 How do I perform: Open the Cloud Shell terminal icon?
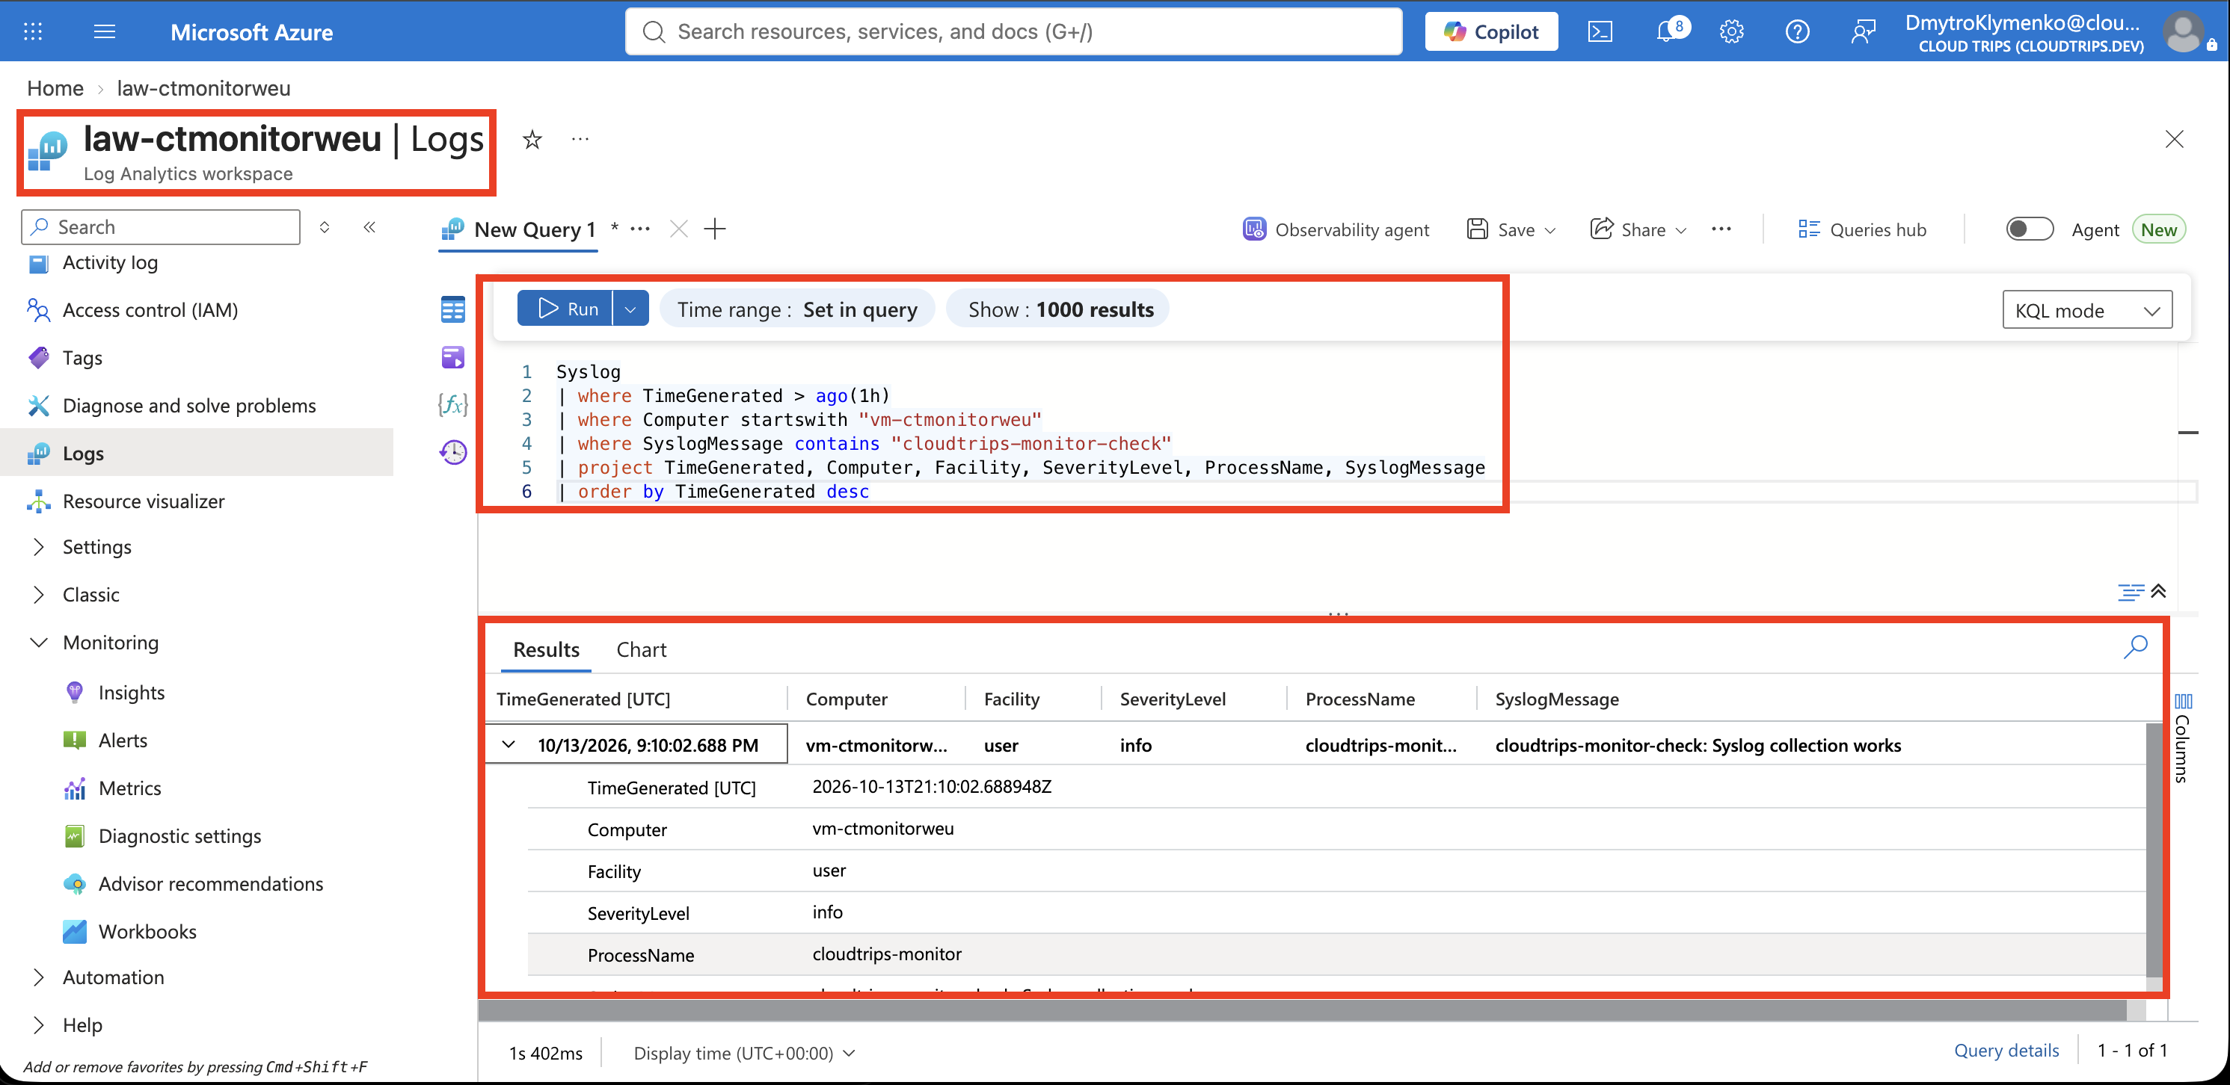click(x=1600, y=32)
